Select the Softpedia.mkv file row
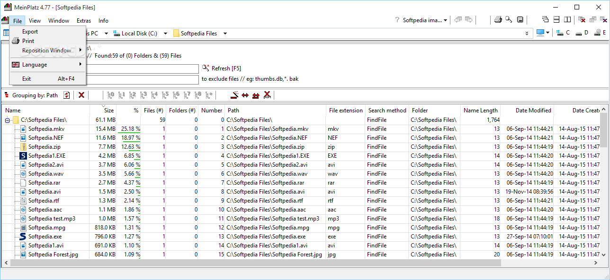The width and height of the screenshot is (610, 280). coord(301,129)
